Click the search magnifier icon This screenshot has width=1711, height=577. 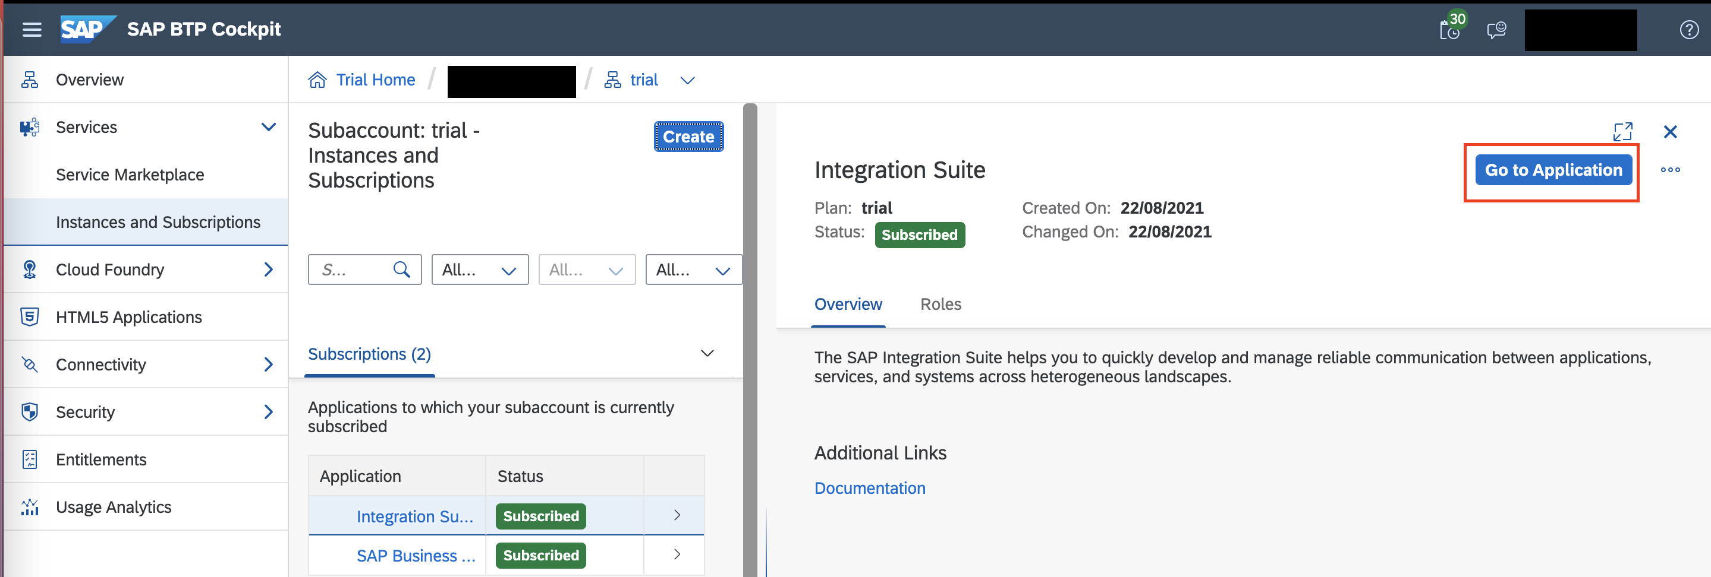[x=401, y=270]
